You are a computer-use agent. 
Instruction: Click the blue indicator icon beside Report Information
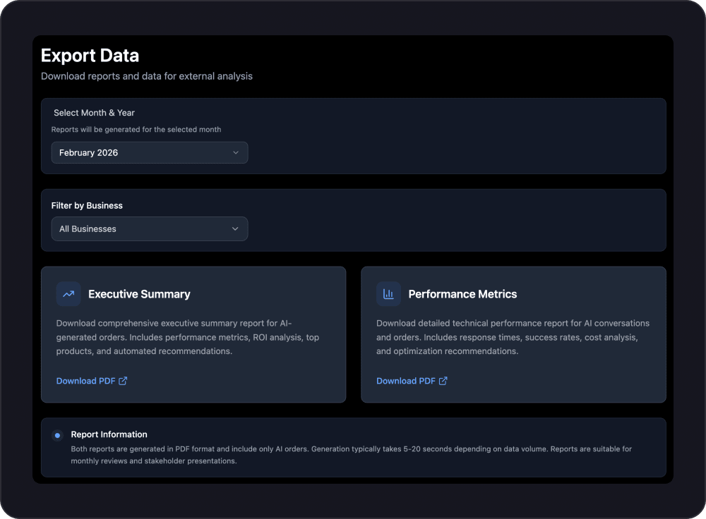tap(56, 434)
